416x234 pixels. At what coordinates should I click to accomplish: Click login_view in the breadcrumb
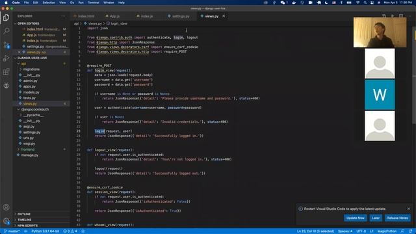point(118,23)
